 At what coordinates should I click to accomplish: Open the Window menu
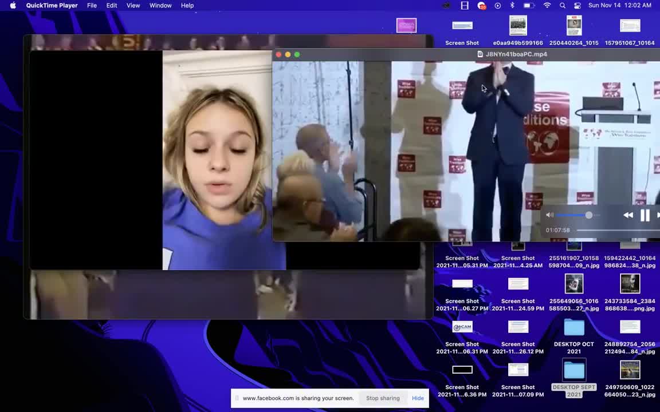point(160,6)
